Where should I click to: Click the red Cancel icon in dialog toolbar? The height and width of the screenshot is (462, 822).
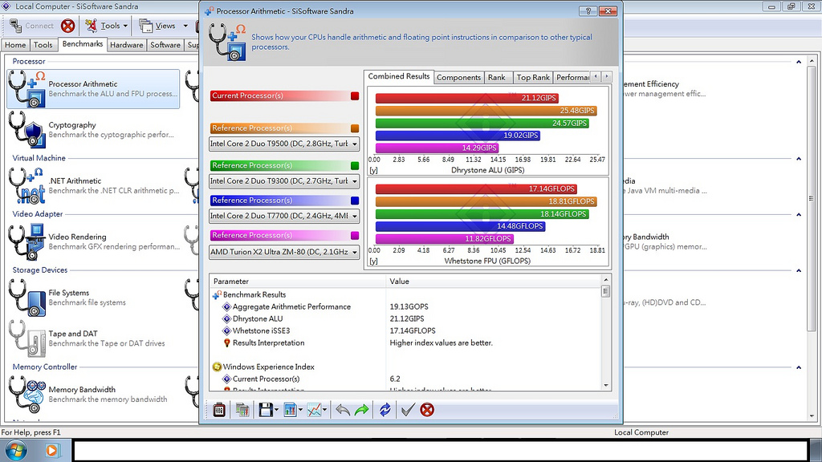(427, 410)
